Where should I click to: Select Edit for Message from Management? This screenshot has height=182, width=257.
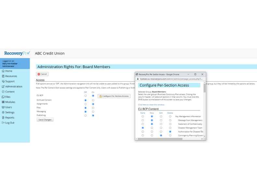click(x=161, y=120)
